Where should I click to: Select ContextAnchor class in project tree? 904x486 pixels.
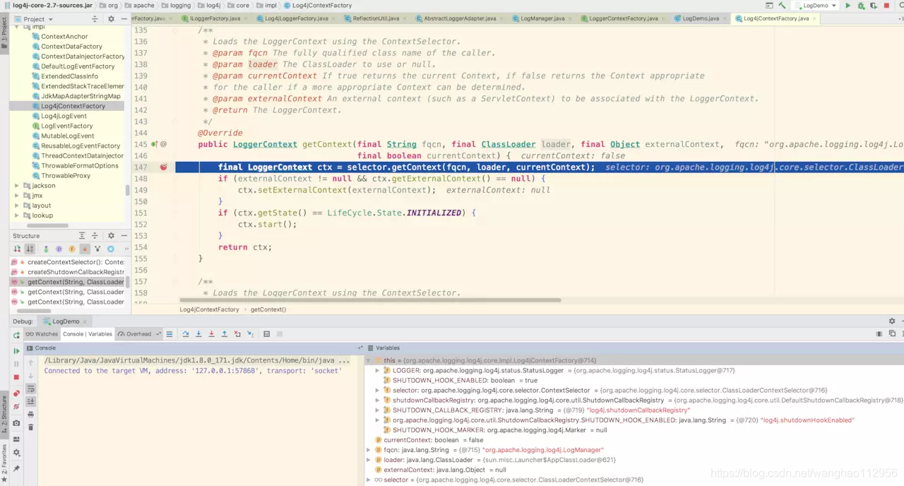64,36
